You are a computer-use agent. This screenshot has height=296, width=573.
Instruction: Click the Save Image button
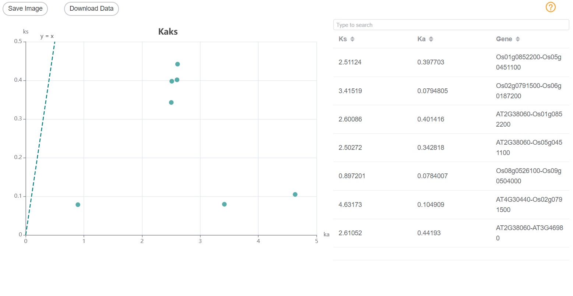(x=25, y=8)
